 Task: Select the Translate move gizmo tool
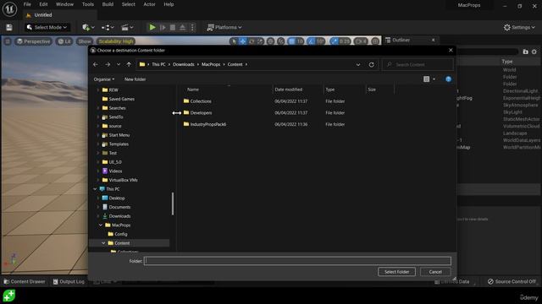point(243,41)
